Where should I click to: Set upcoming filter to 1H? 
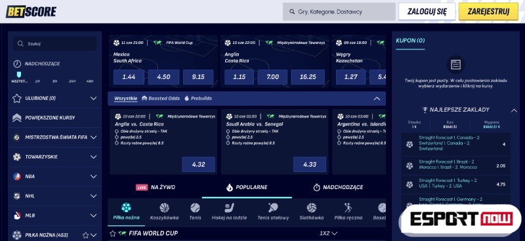(37, 81)
